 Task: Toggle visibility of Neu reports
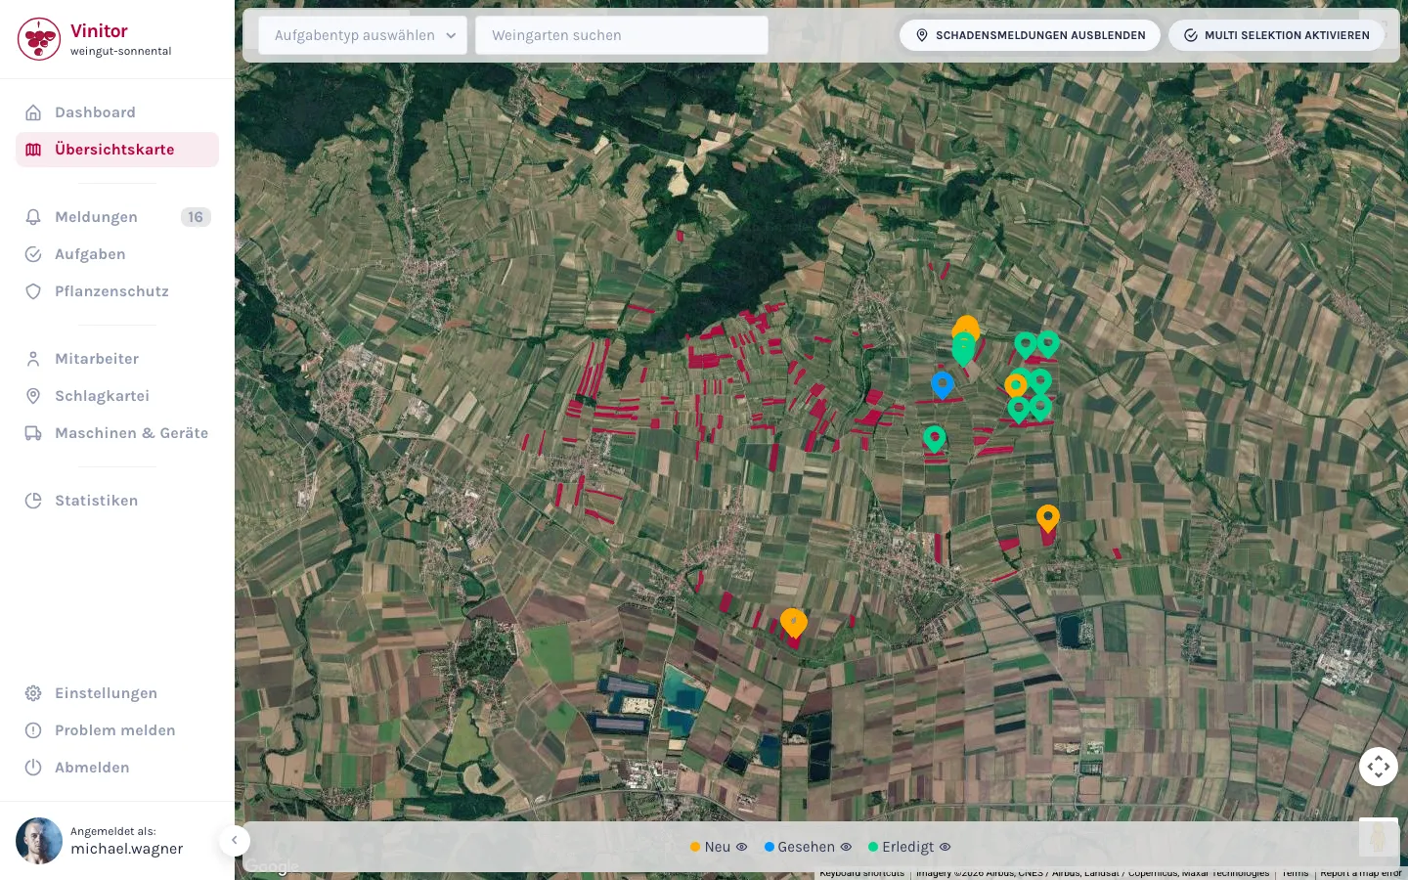742,847
